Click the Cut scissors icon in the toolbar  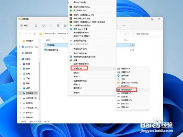pos(36,26)
